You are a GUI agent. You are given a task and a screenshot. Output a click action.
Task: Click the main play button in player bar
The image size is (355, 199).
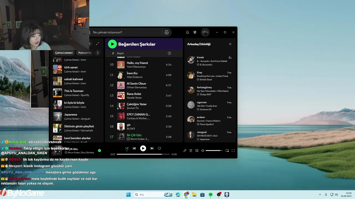(x=143, y=148)
